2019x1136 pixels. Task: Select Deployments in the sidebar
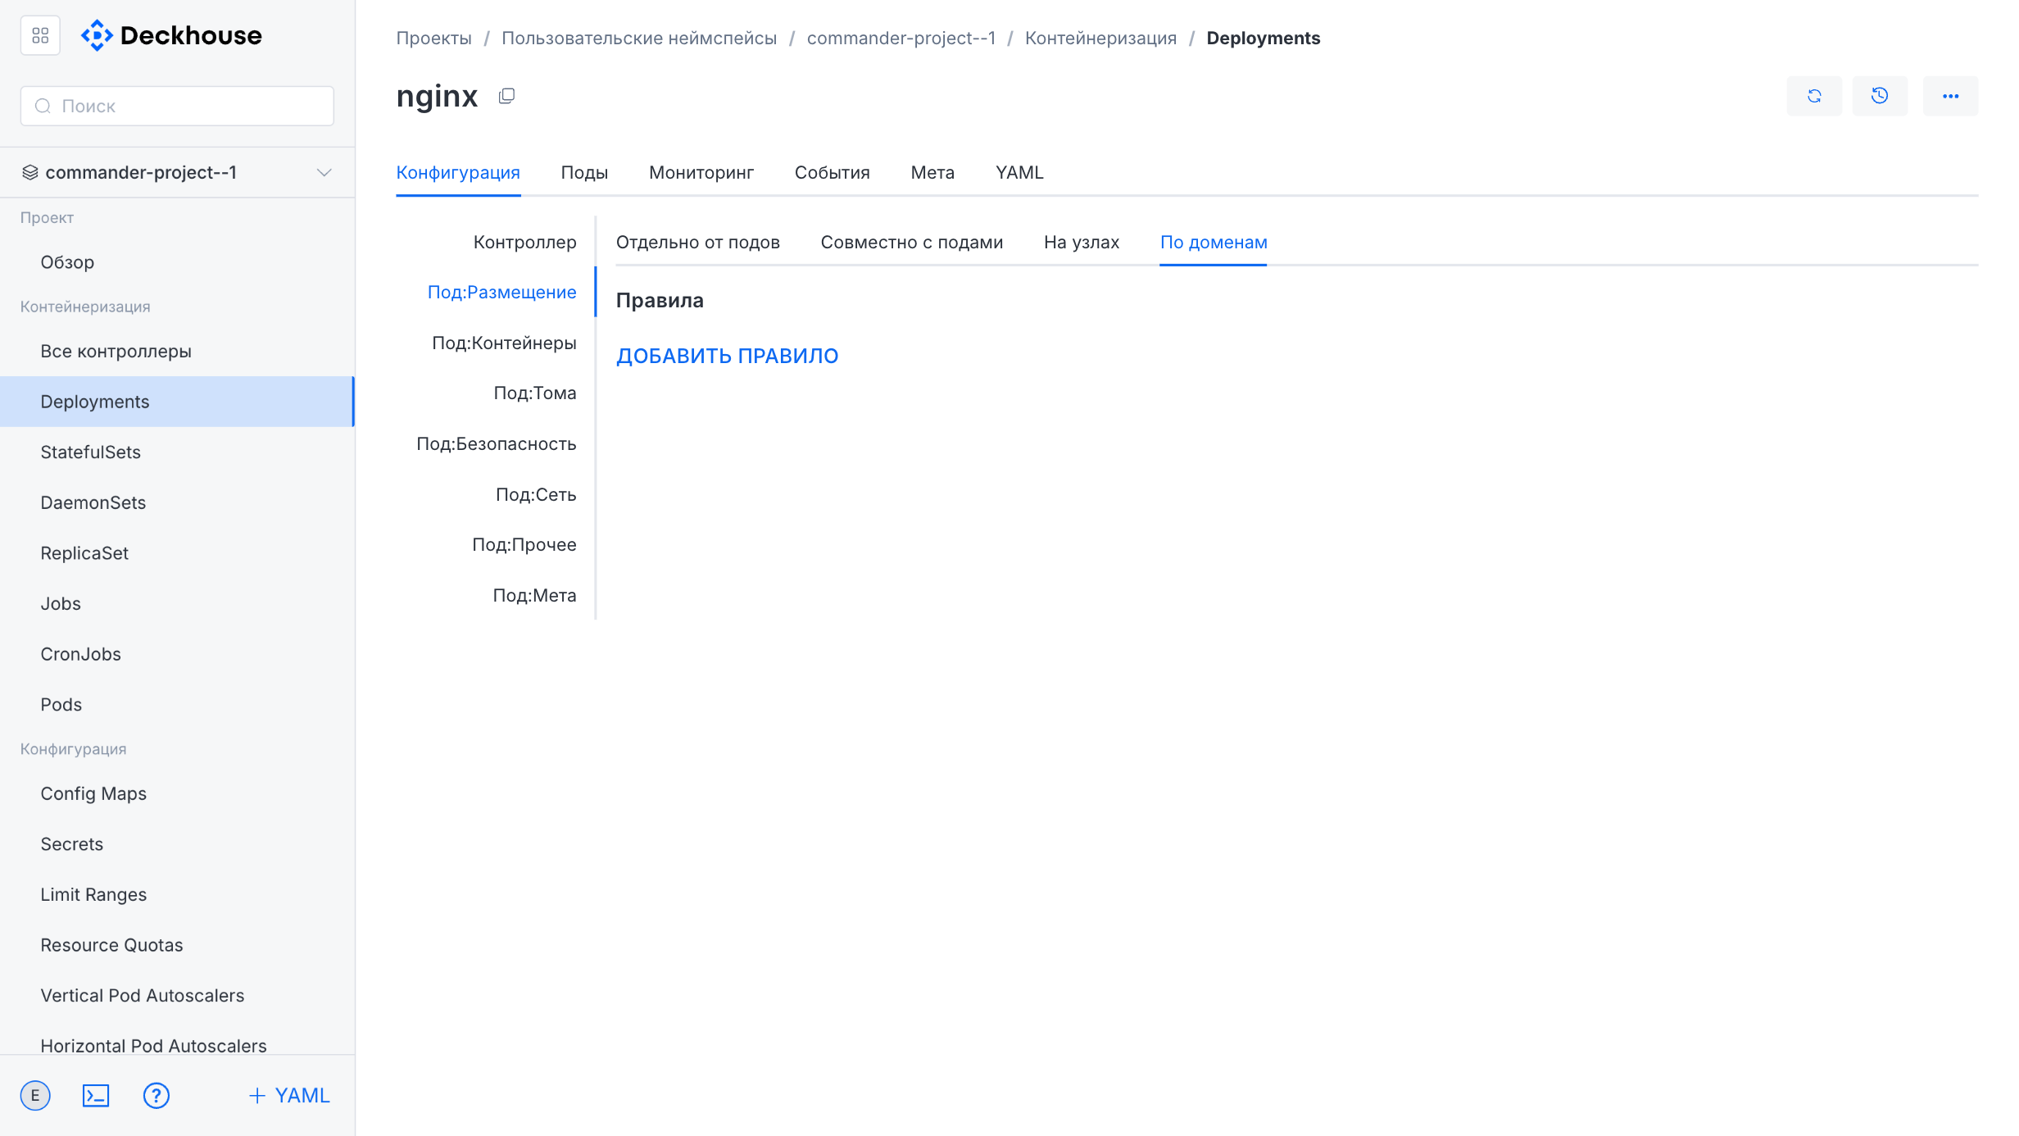177,402
